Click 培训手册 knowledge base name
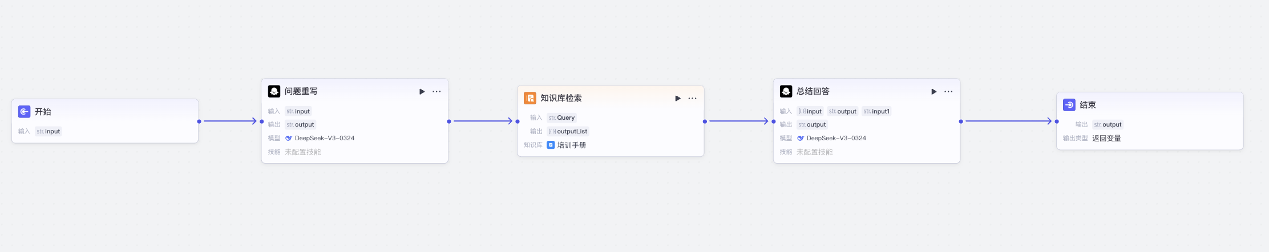The height and width of the screenshot is (252, 1269). tap(572, 145)
